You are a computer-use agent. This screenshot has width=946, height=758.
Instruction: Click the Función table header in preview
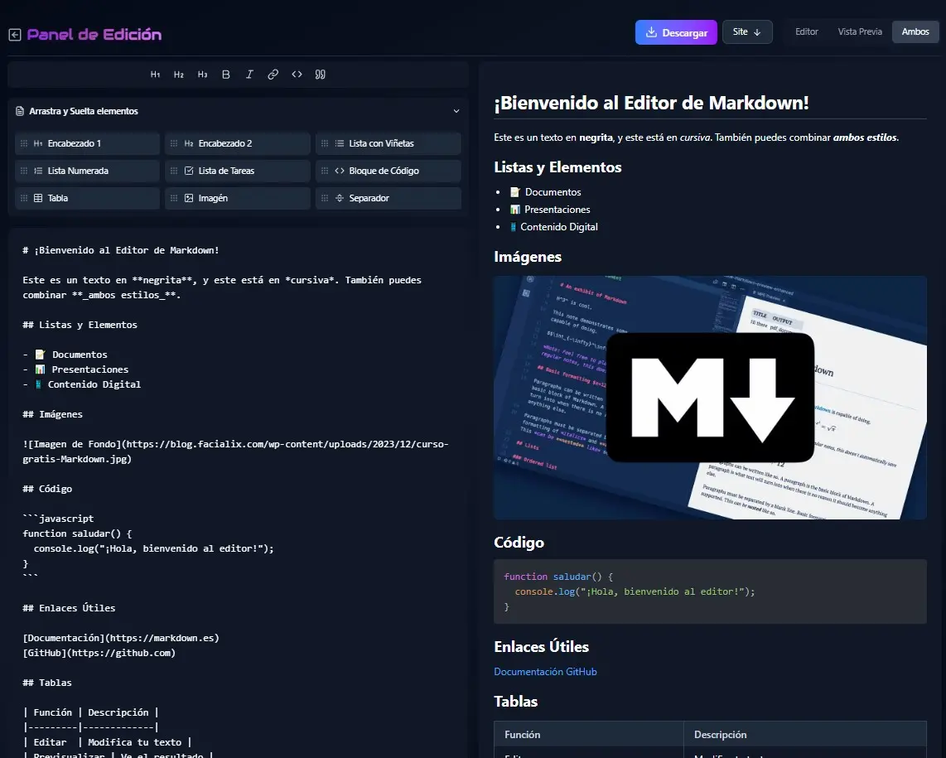589,735
